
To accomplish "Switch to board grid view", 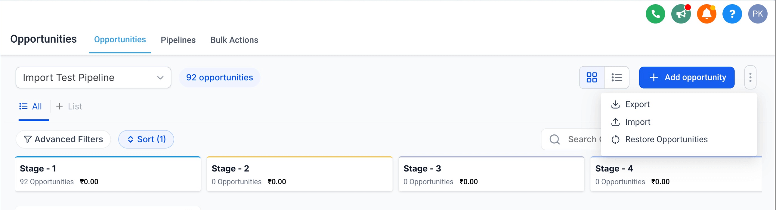I will click(x=592, y=77).
